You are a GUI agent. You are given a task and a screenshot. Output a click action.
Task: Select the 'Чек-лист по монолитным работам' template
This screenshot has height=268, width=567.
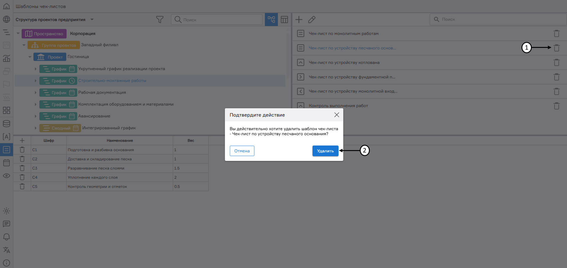(x=344, y=33)
